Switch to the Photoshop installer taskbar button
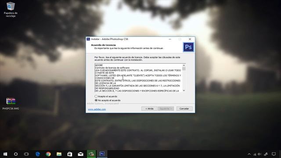This screenshot has width=281, height=158. pyautogui.click(x=102, y=154)
